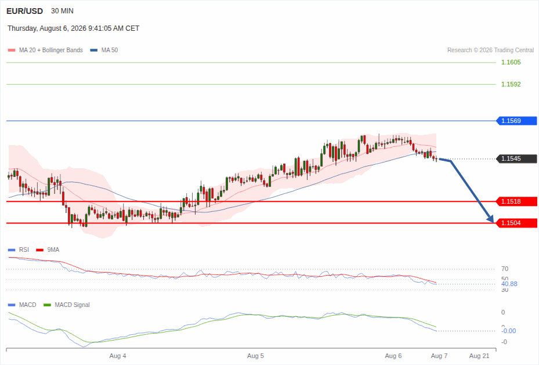Image resolution: width=539 pixels, height=365 pixels.
Task: Click the 30 MIN timeframe label
Action: pyautogui.click(x=62, y=11)
